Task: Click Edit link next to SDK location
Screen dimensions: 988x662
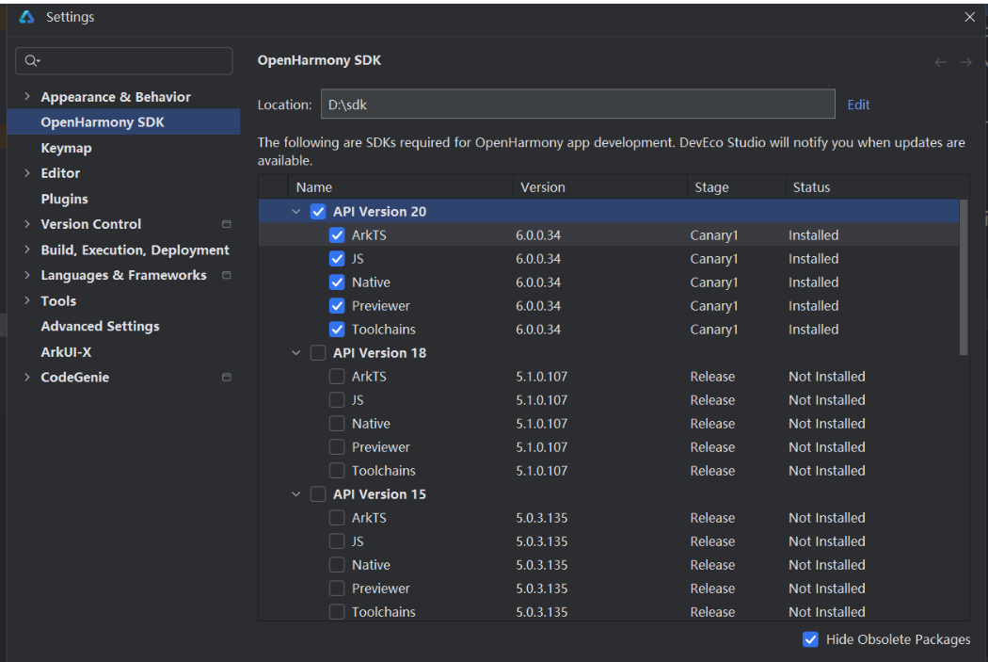Action: click(x=858, y=105)
